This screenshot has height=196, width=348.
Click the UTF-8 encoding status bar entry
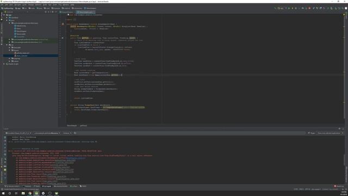pyautogui.click(x=307, y=189)
